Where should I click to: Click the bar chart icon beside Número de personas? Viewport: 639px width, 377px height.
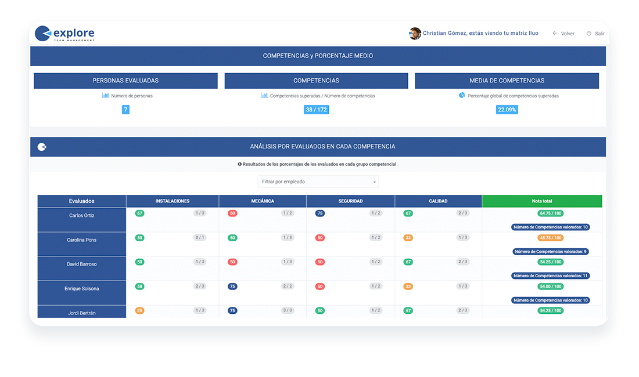click(106, 96)
